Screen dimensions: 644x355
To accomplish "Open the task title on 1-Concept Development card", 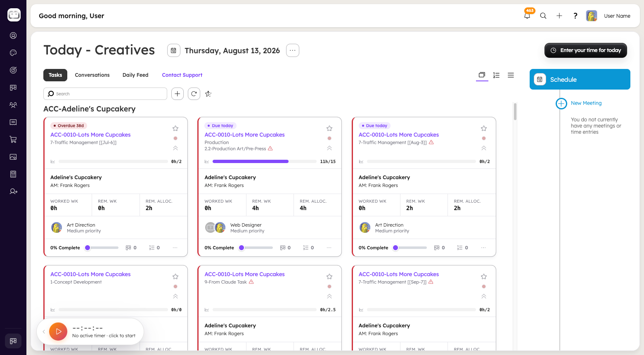I will (90, 274).
